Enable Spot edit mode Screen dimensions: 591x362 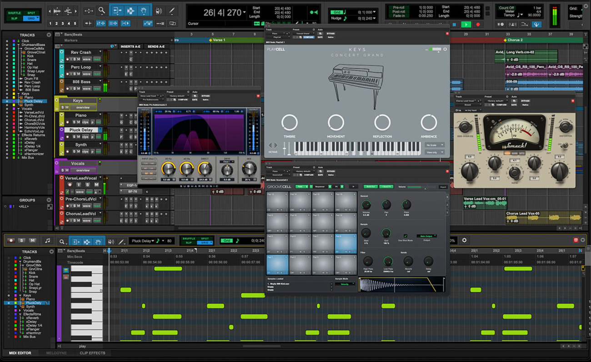(31, 13)
